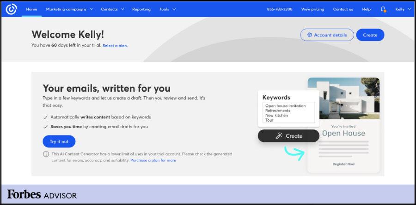Click the magic wand icon on dark Create pill
Screen dimensions: 416x205
click(279, 136)
